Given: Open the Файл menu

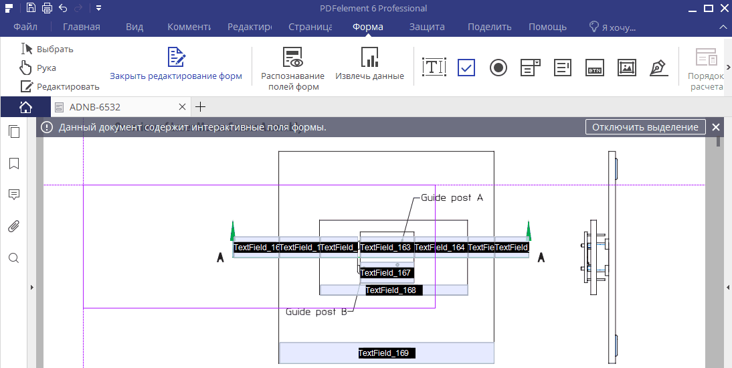Looking at the screenshot, I should point(25,27).
